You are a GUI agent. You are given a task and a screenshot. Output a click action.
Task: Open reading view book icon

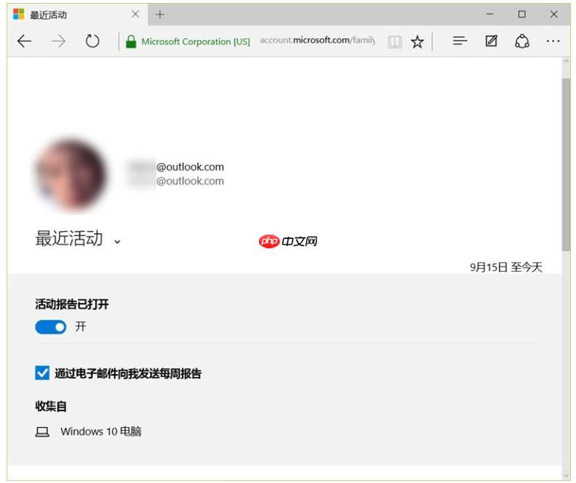click(395, 41)
